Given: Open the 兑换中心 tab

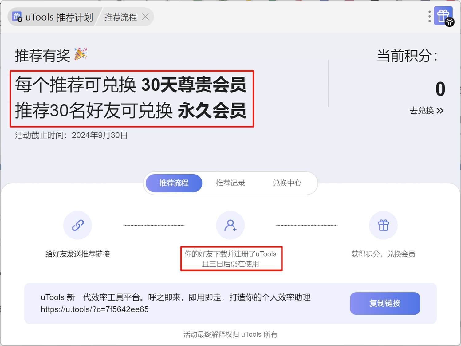Looking at the screenshot, I should pos(287,183).
